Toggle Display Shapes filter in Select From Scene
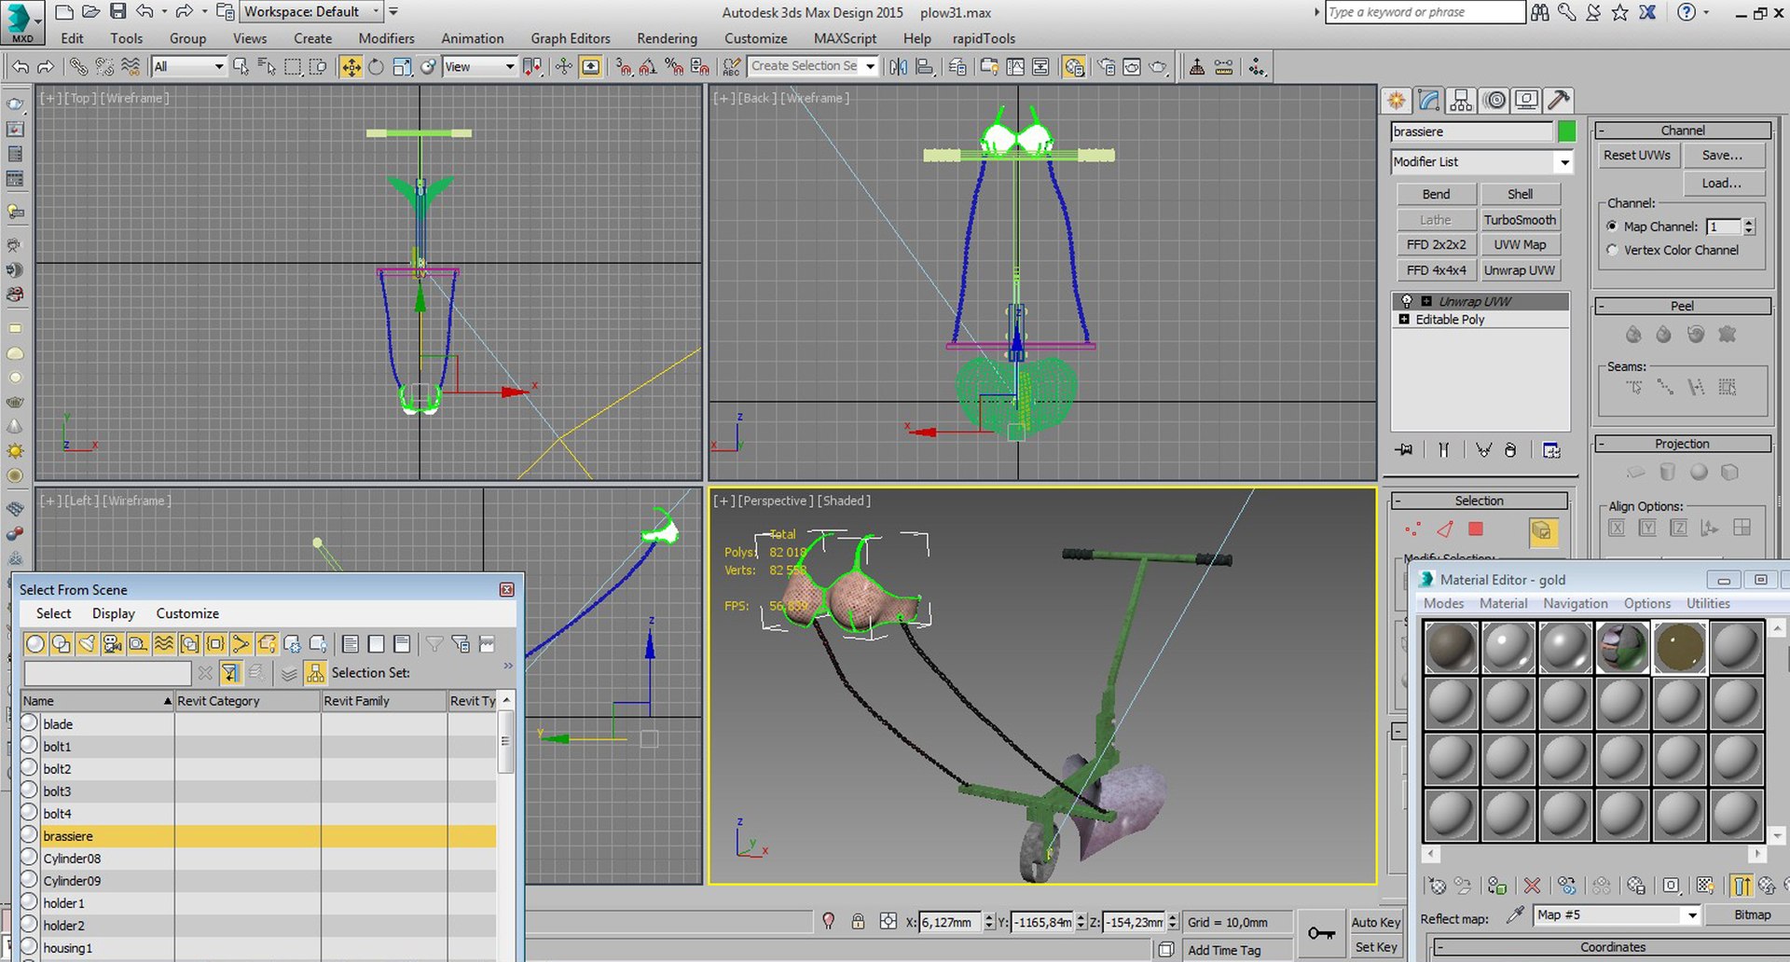This screenshot has width=1790, height=962. tap(61, 644)
